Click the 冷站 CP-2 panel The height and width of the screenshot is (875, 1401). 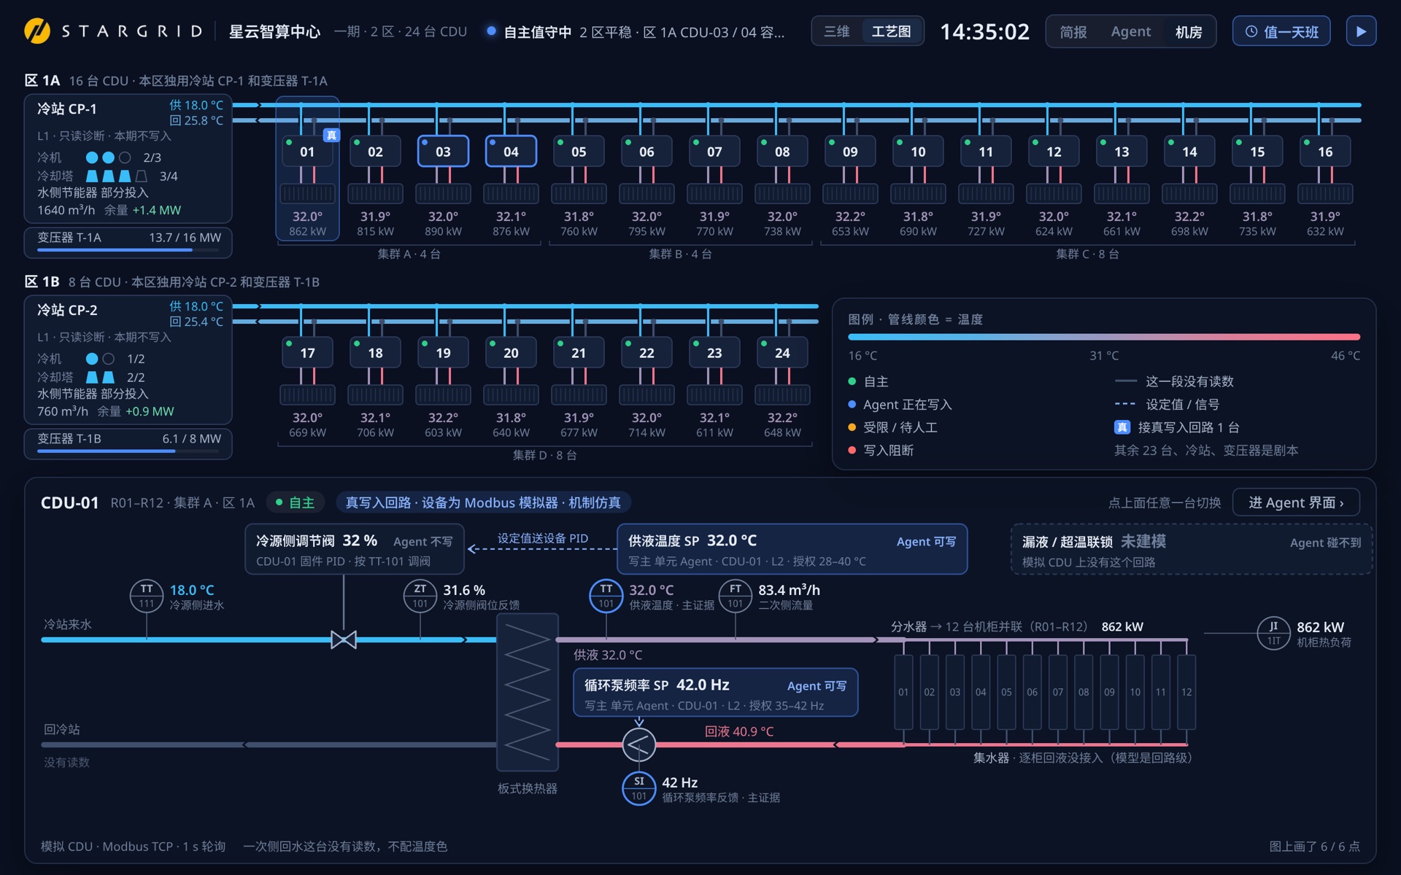pos(128,359)
